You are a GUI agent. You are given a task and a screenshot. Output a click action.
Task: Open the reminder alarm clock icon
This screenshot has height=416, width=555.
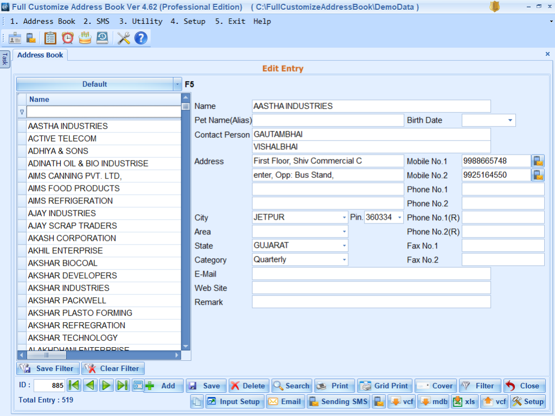[x=68, y=38]
